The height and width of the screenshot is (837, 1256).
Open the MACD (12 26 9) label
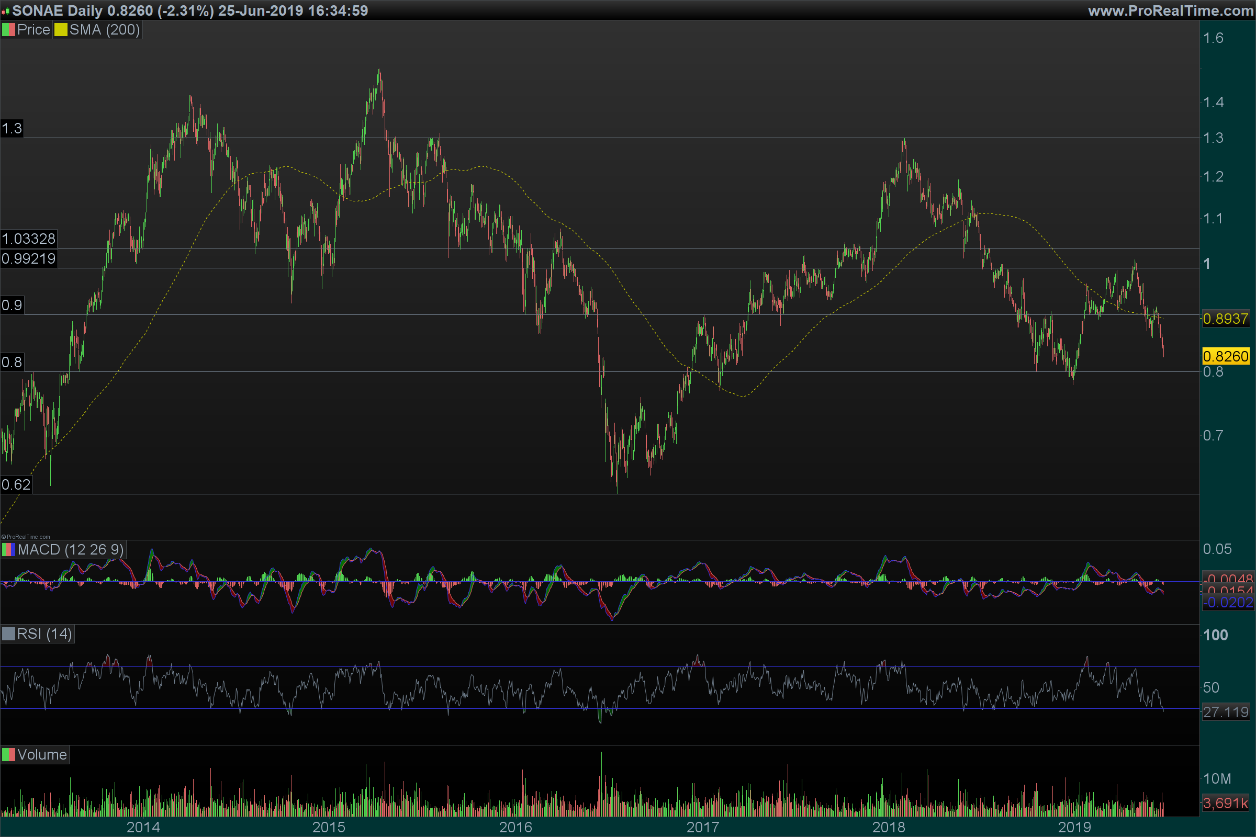point(71,550)
